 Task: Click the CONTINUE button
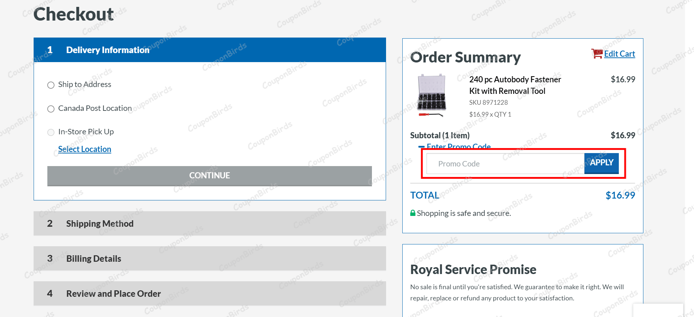tap(209, 175)
